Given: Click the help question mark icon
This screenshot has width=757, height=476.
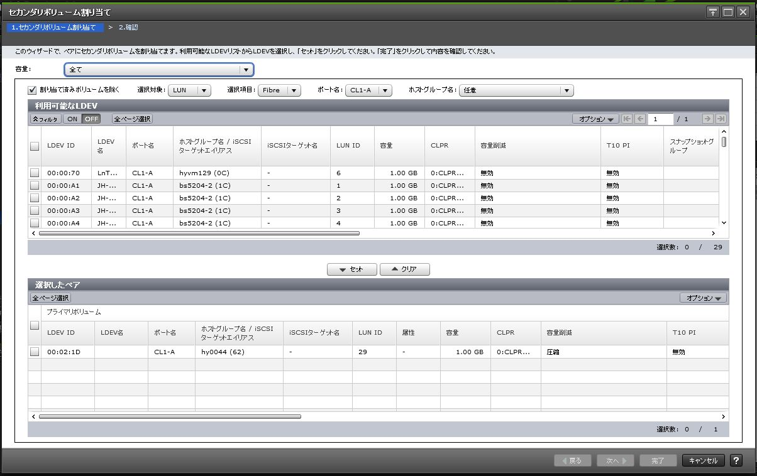Looking at the screenshot, I should pos(736,460).
